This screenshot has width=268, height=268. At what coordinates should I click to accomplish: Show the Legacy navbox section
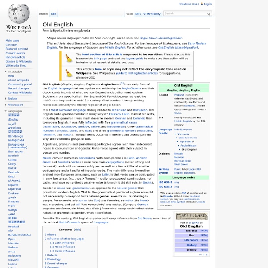(204, 250)
